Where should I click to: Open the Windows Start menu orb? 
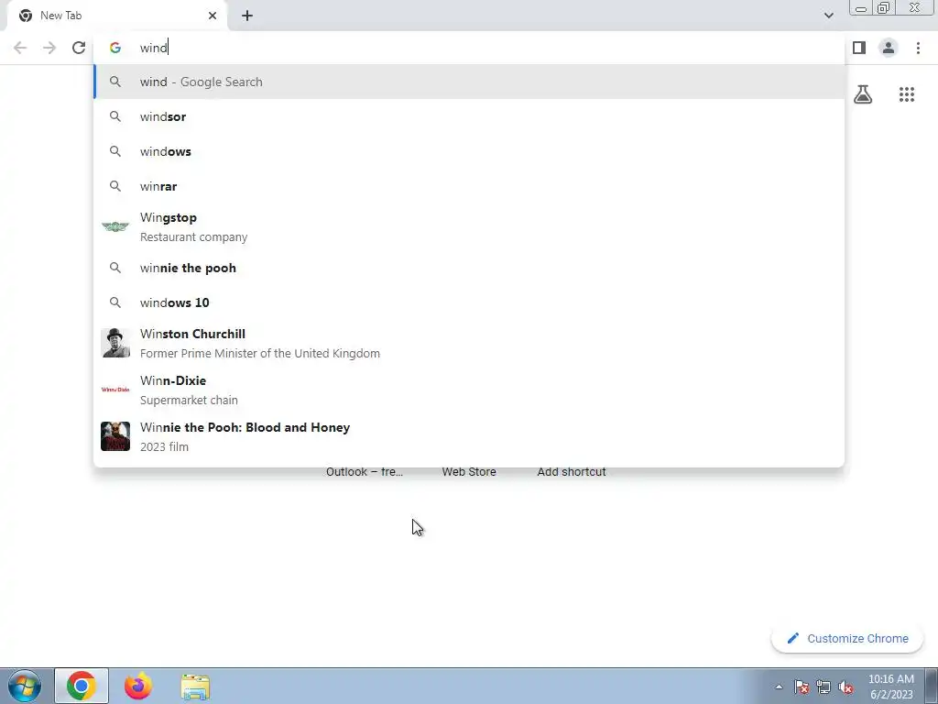[25, 686]
